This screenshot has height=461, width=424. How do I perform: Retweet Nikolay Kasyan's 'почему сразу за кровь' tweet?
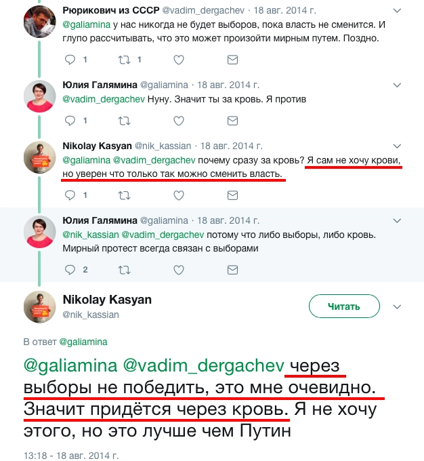[125, 195]
